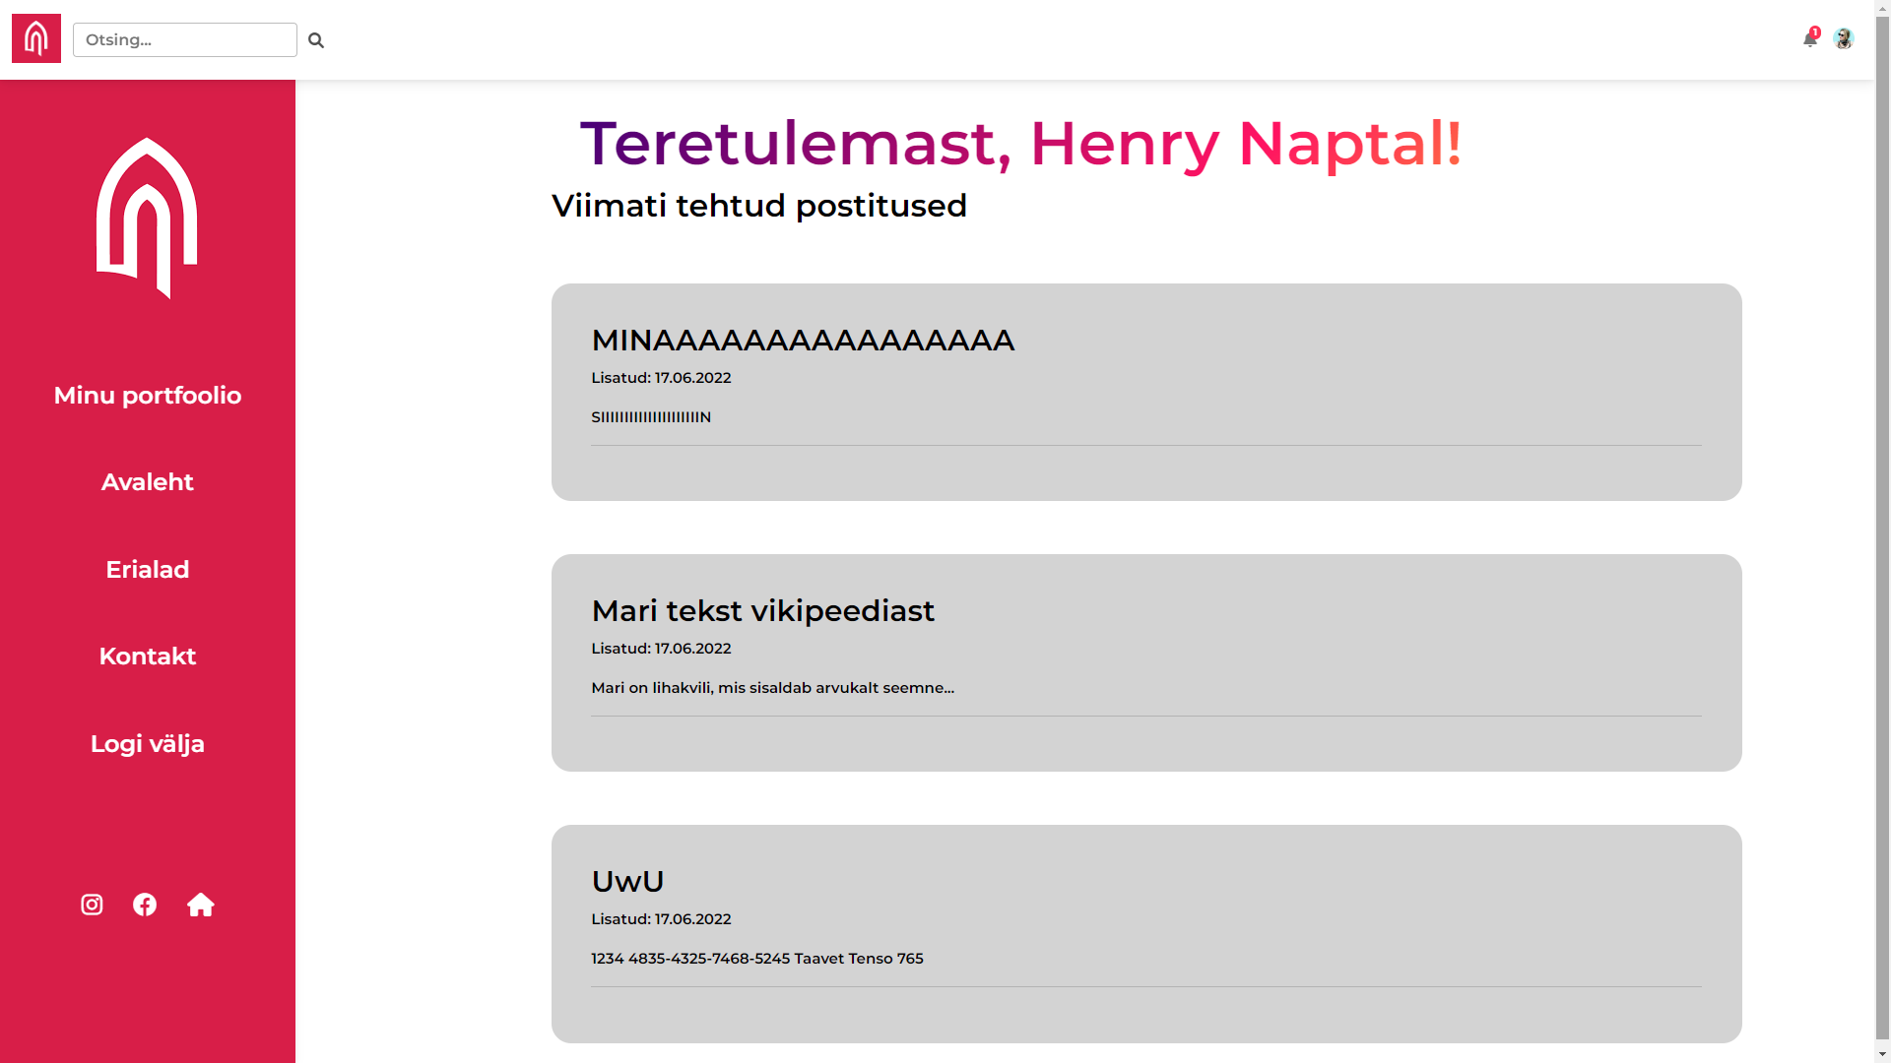Screen dimensions: 1891x1063
Task: Open the Minu portfoolio section
Action: pos(147,396)
